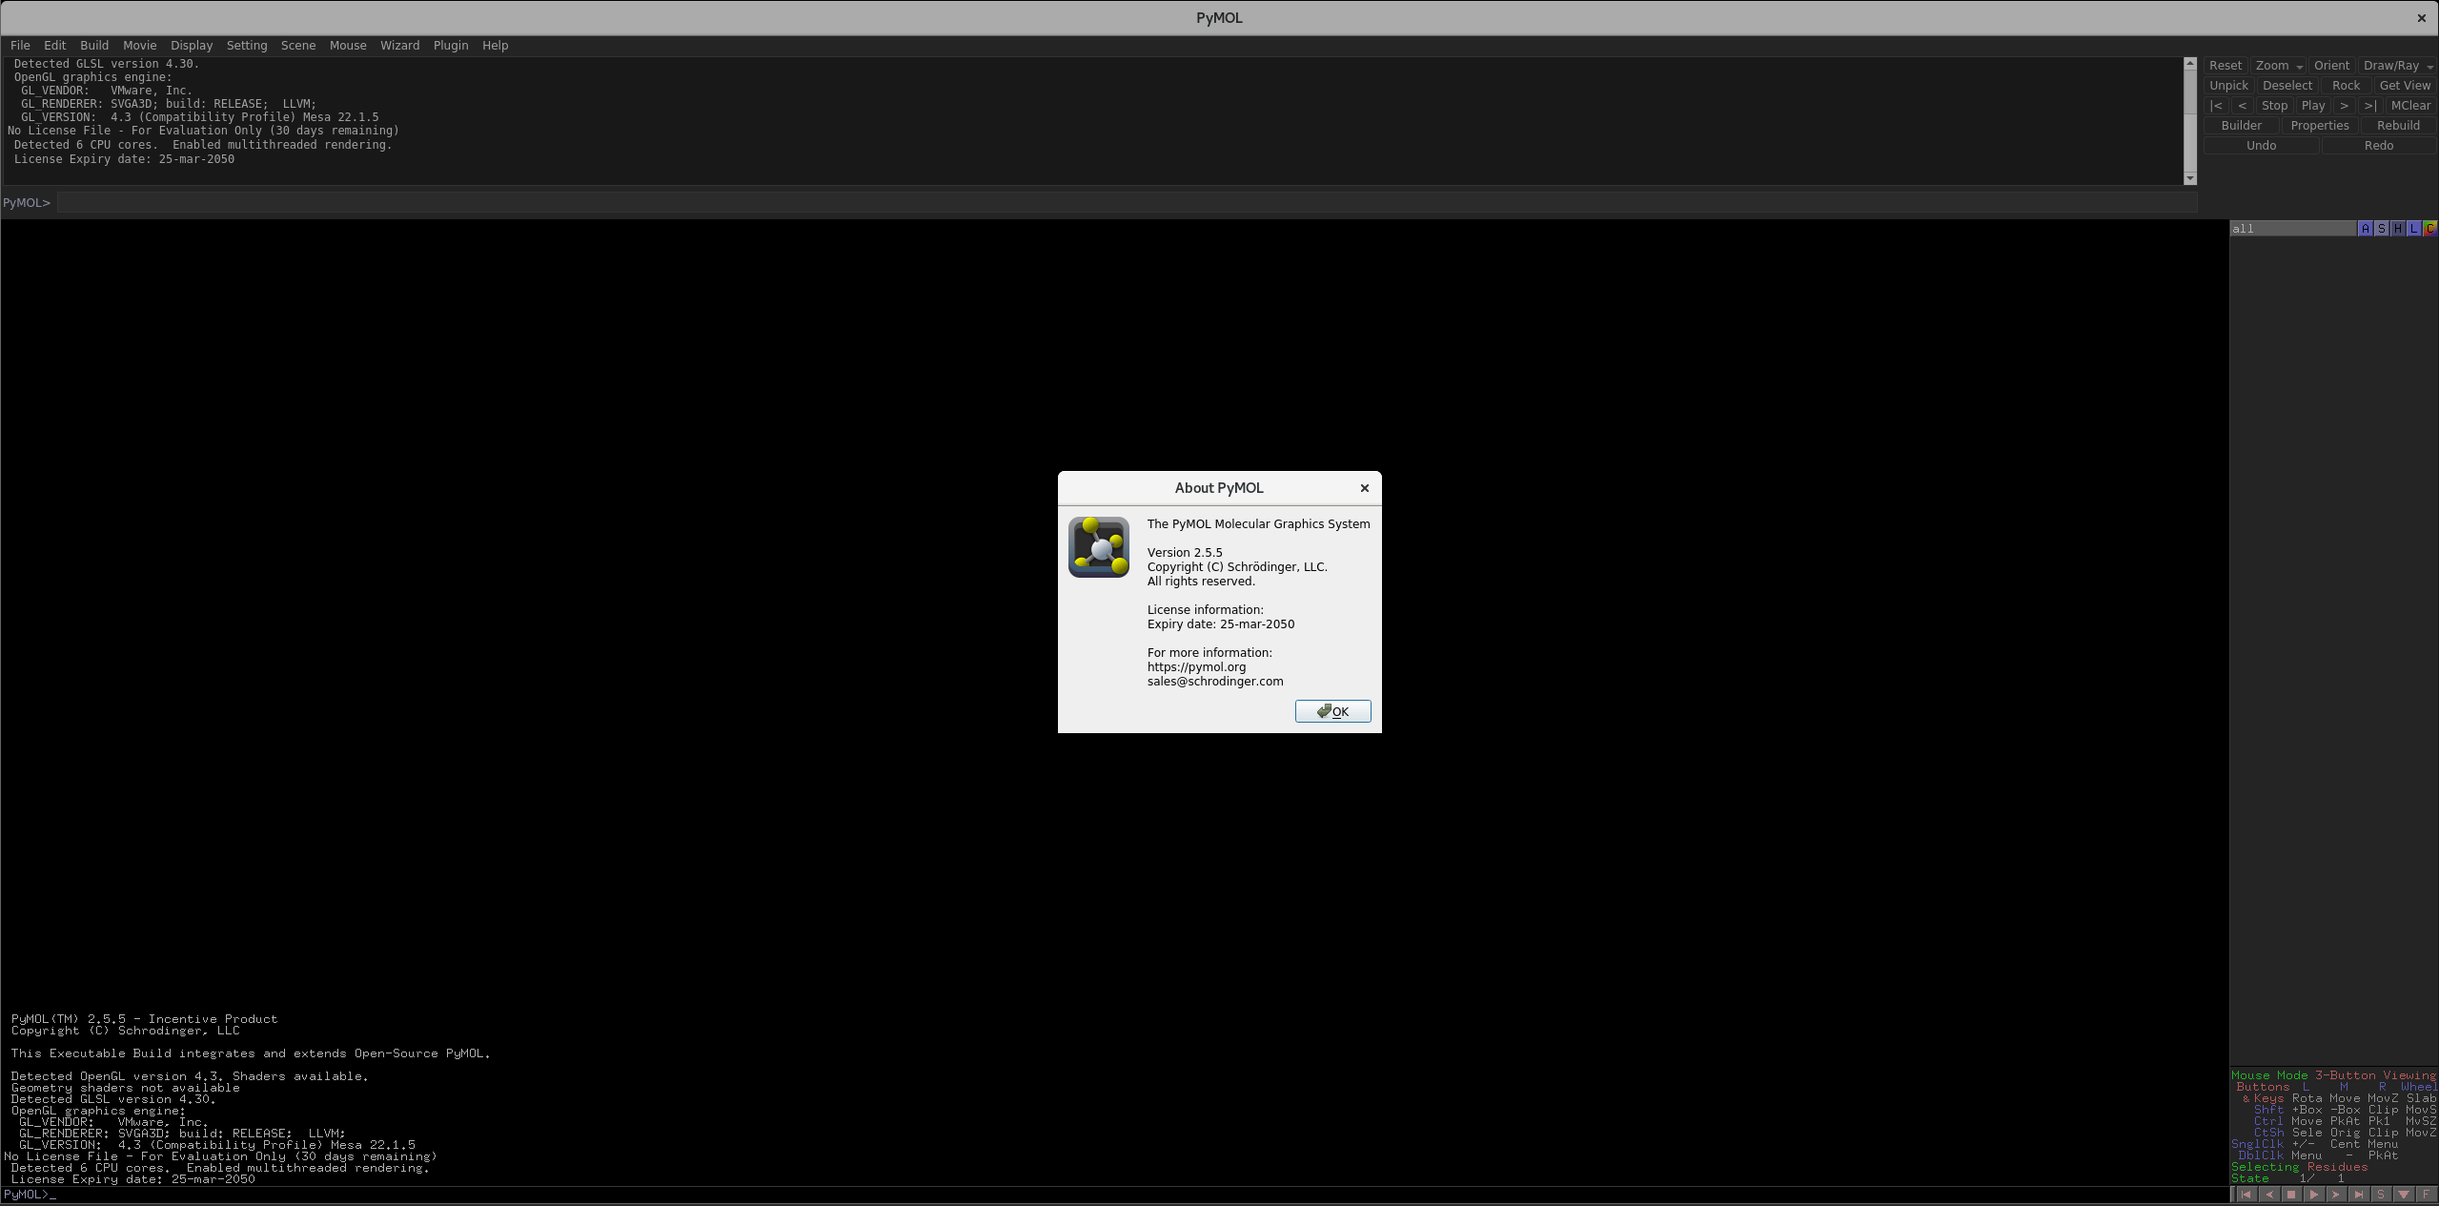Viewport: 2439px width, 1206px height.
Task: Click the Play button in top panel
Action: coord(2312,106)
